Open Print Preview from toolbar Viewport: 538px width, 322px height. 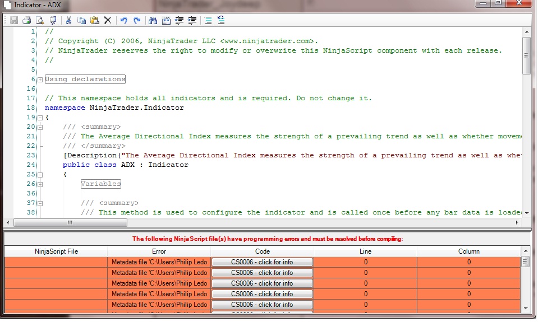(40, 21)
